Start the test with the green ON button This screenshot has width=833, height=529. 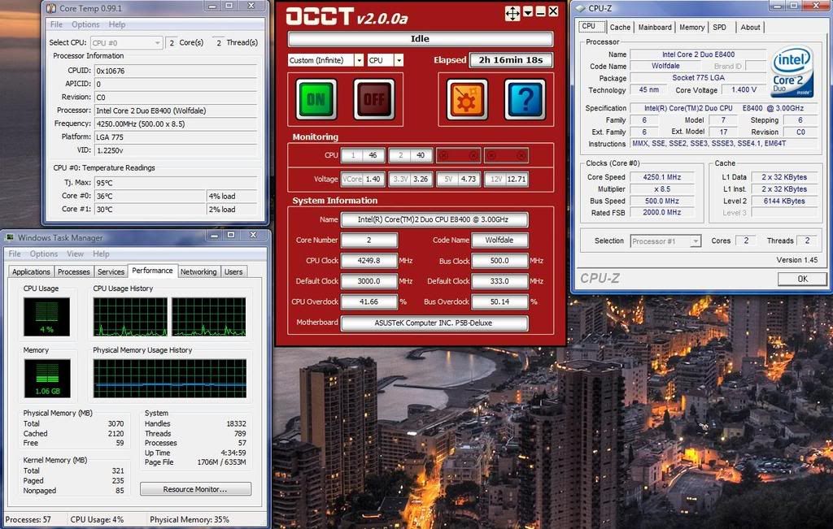click(x=316, y=99)
